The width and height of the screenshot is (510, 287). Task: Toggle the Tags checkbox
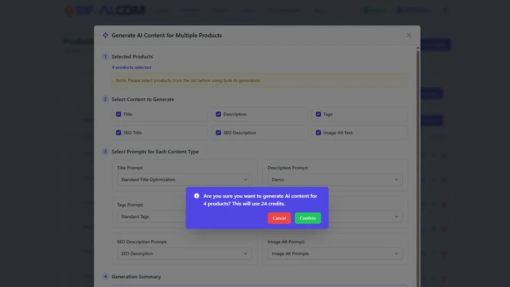click(x=318, y=114)
